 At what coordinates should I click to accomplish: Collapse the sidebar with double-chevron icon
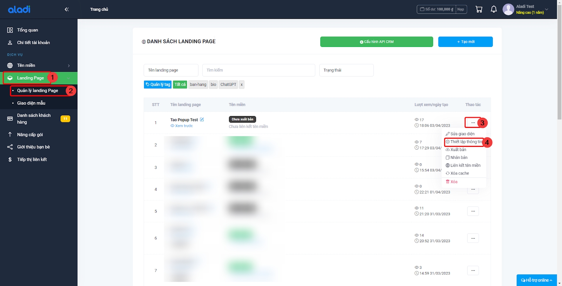pyautogui.click(x=66, y=9)
